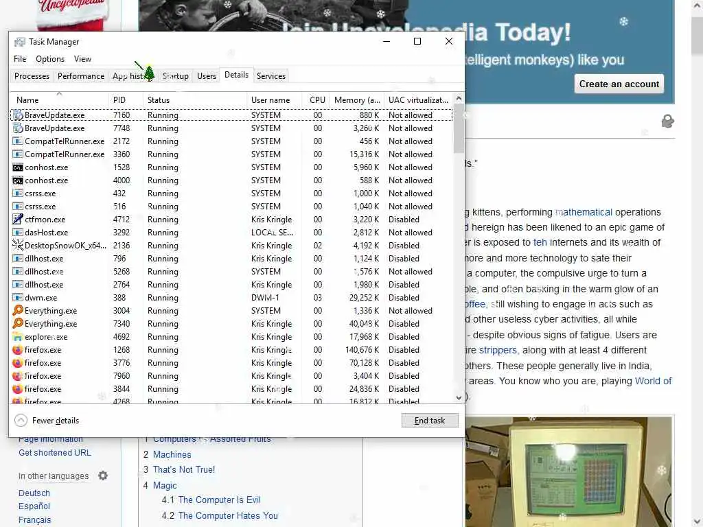
Task: Switch to the Startup tab
Action: click(175, 76)
